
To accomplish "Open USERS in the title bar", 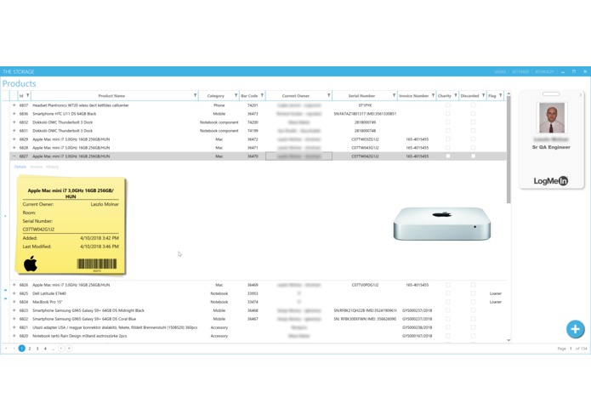I will pos(500,71).
